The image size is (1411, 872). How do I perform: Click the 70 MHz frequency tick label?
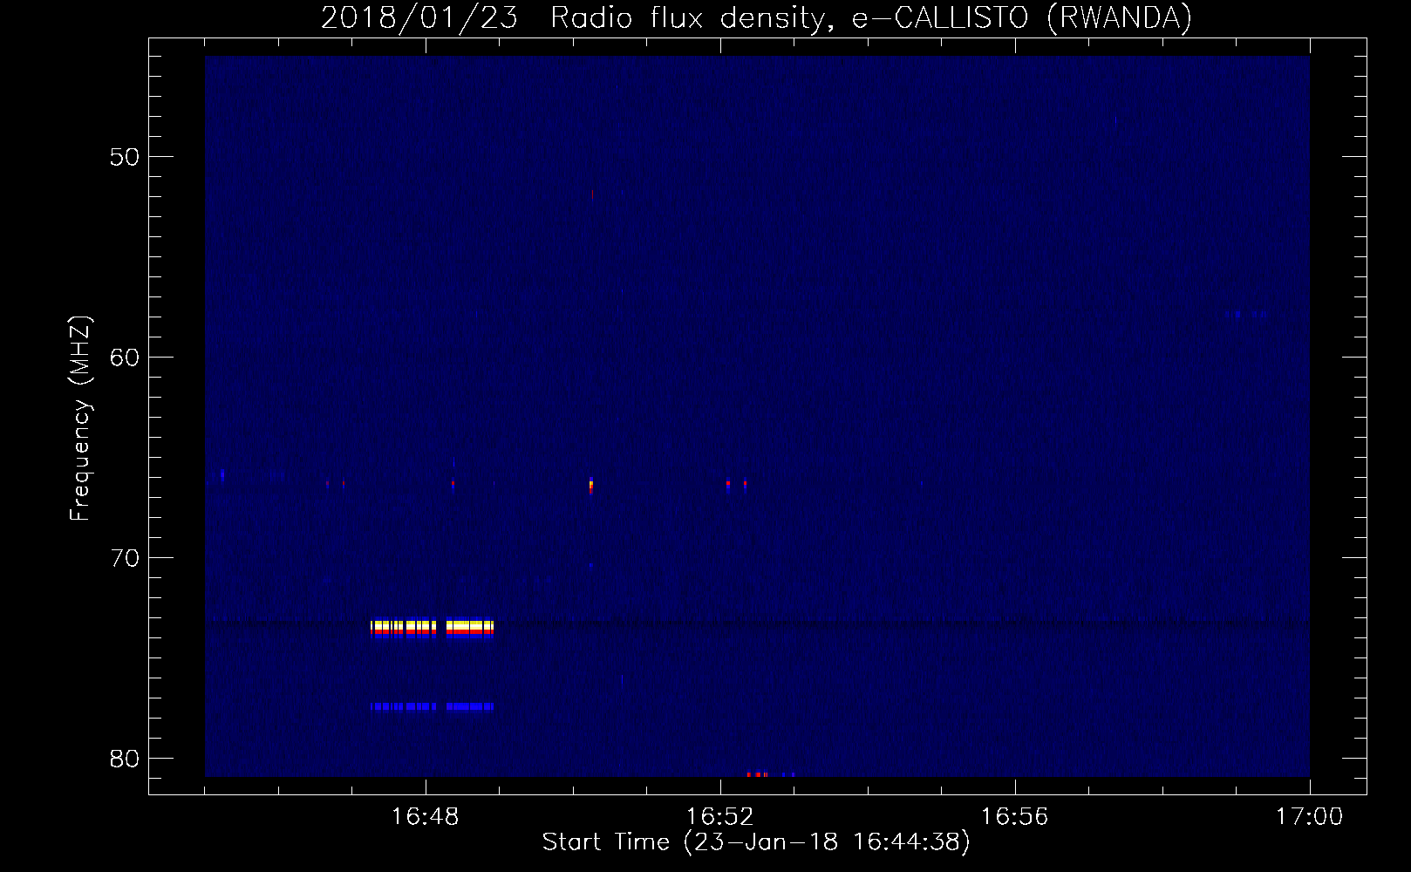point(125,558)
